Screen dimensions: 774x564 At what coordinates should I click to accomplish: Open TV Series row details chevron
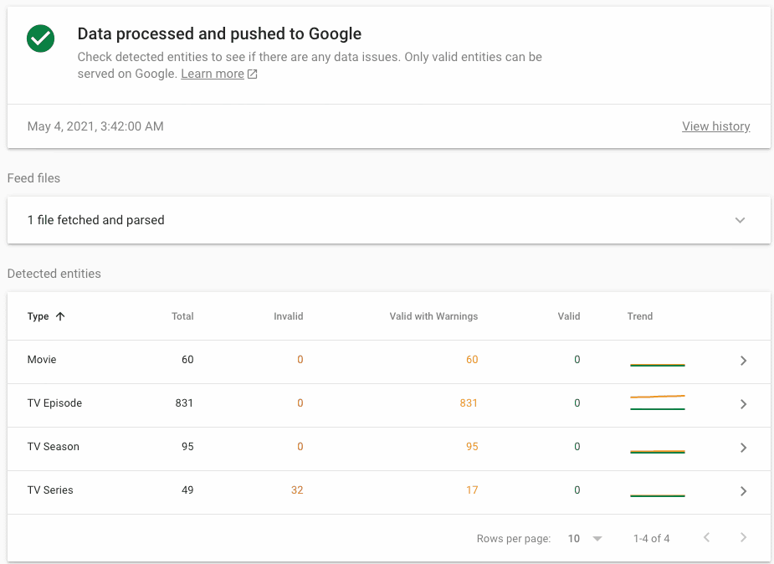tap(743, 491)
